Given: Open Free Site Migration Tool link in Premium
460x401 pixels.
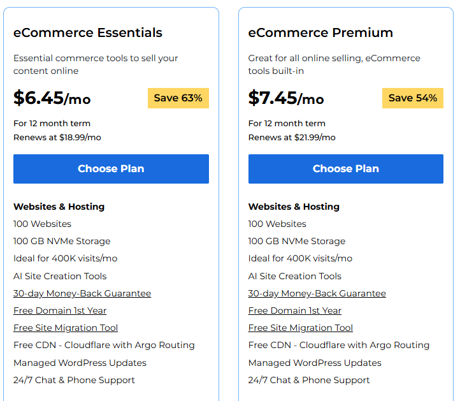Looking at the screenshot, I should 300,328.
